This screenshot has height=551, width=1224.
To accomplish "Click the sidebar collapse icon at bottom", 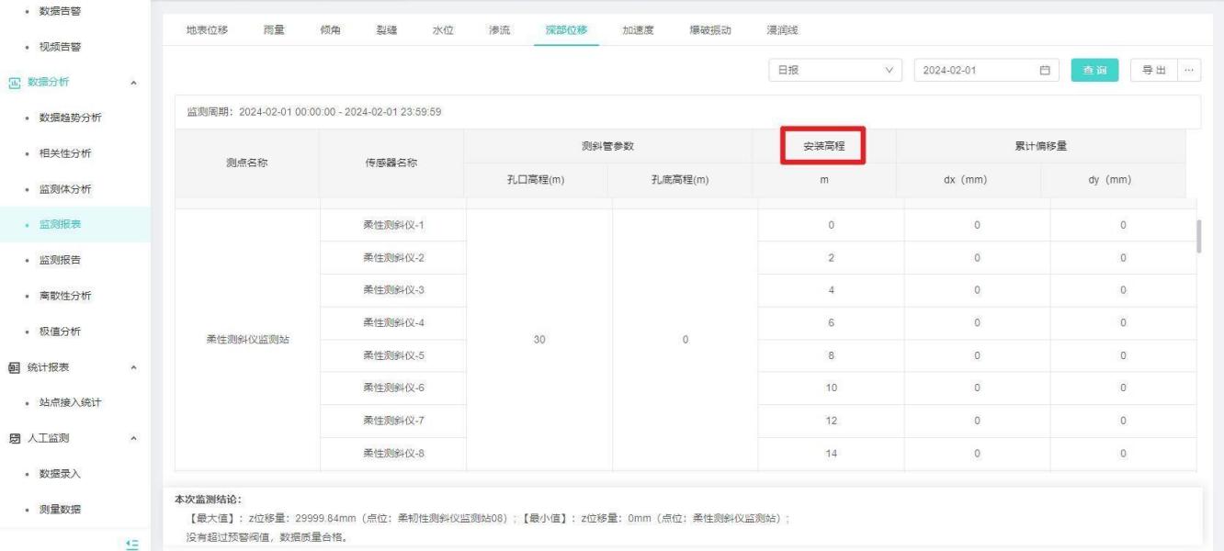I will [131, 544].
